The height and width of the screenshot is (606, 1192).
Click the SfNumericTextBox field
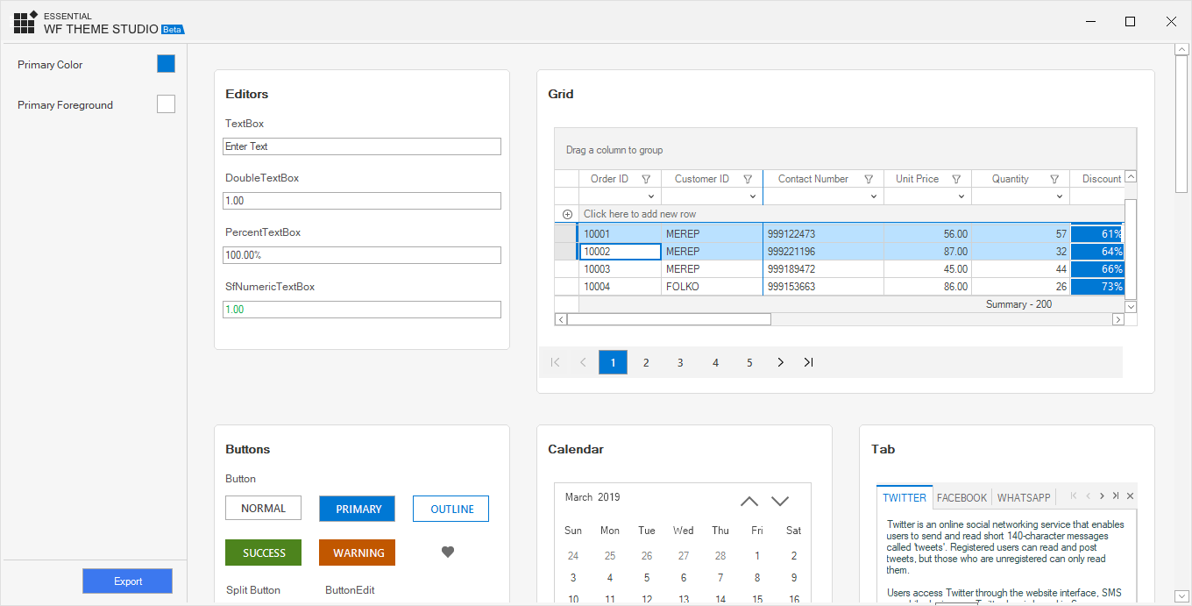[362, 310]
